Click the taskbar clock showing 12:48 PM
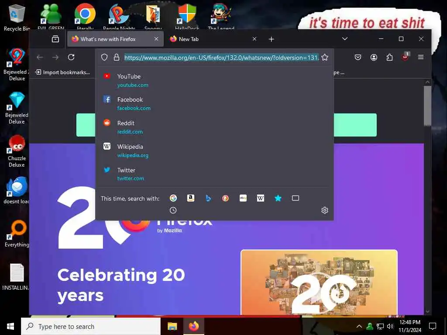Viewport: 447px width, 335px height. [x=409, y=326]
